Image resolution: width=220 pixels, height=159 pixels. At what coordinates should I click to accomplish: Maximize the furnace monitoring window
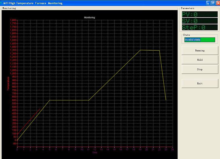(213, 3)
